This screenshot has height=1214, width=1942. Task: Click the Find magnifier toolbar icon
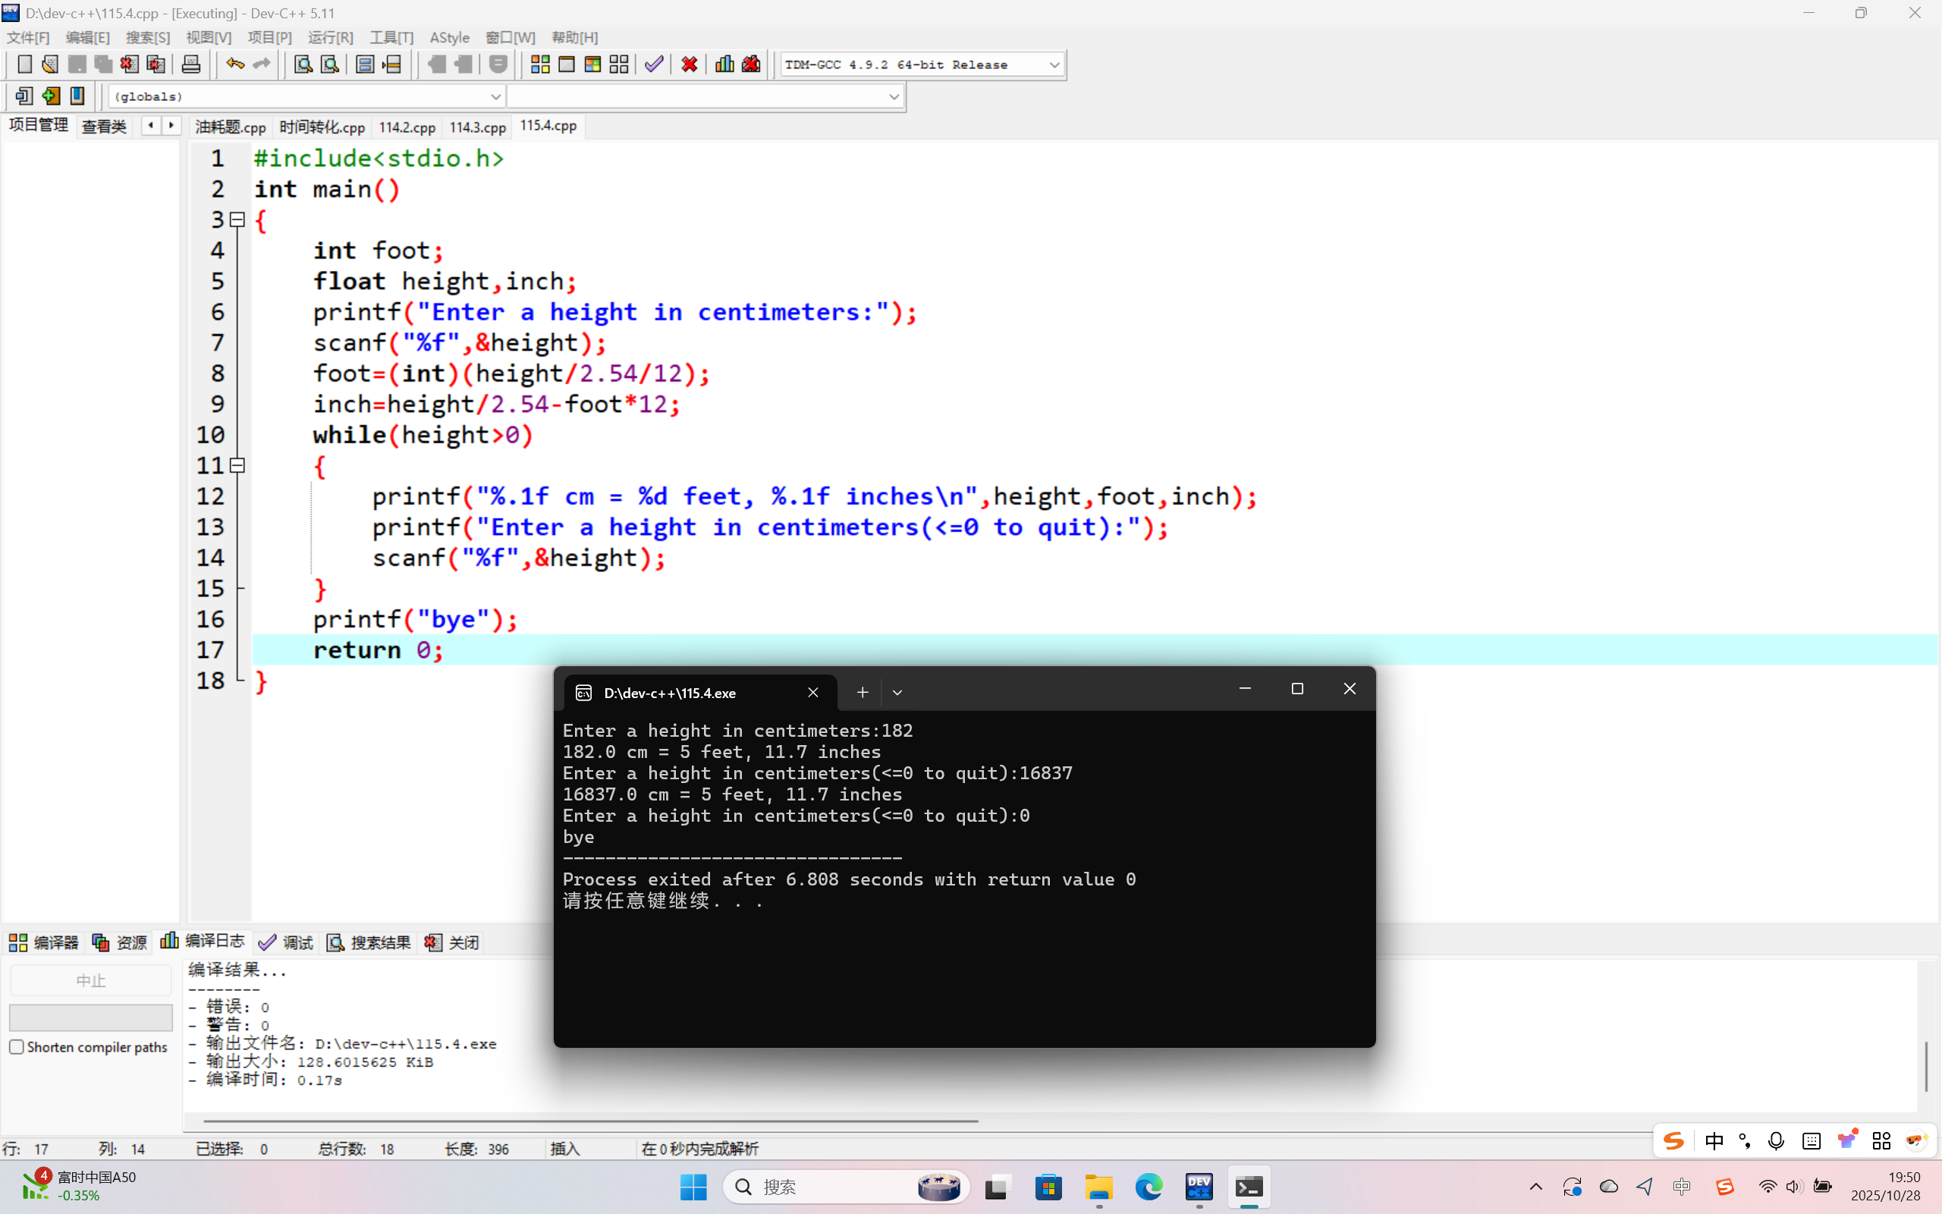point(303,64)
